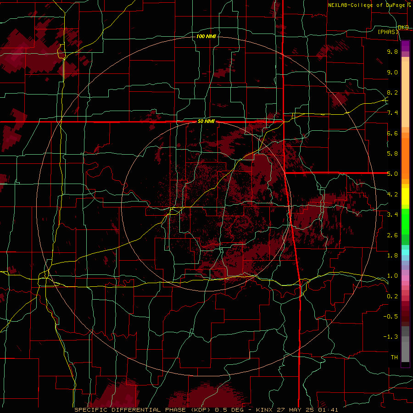413x413 pixels.
Task: Click the orange color bar segment
Action: tap(405, 158)
